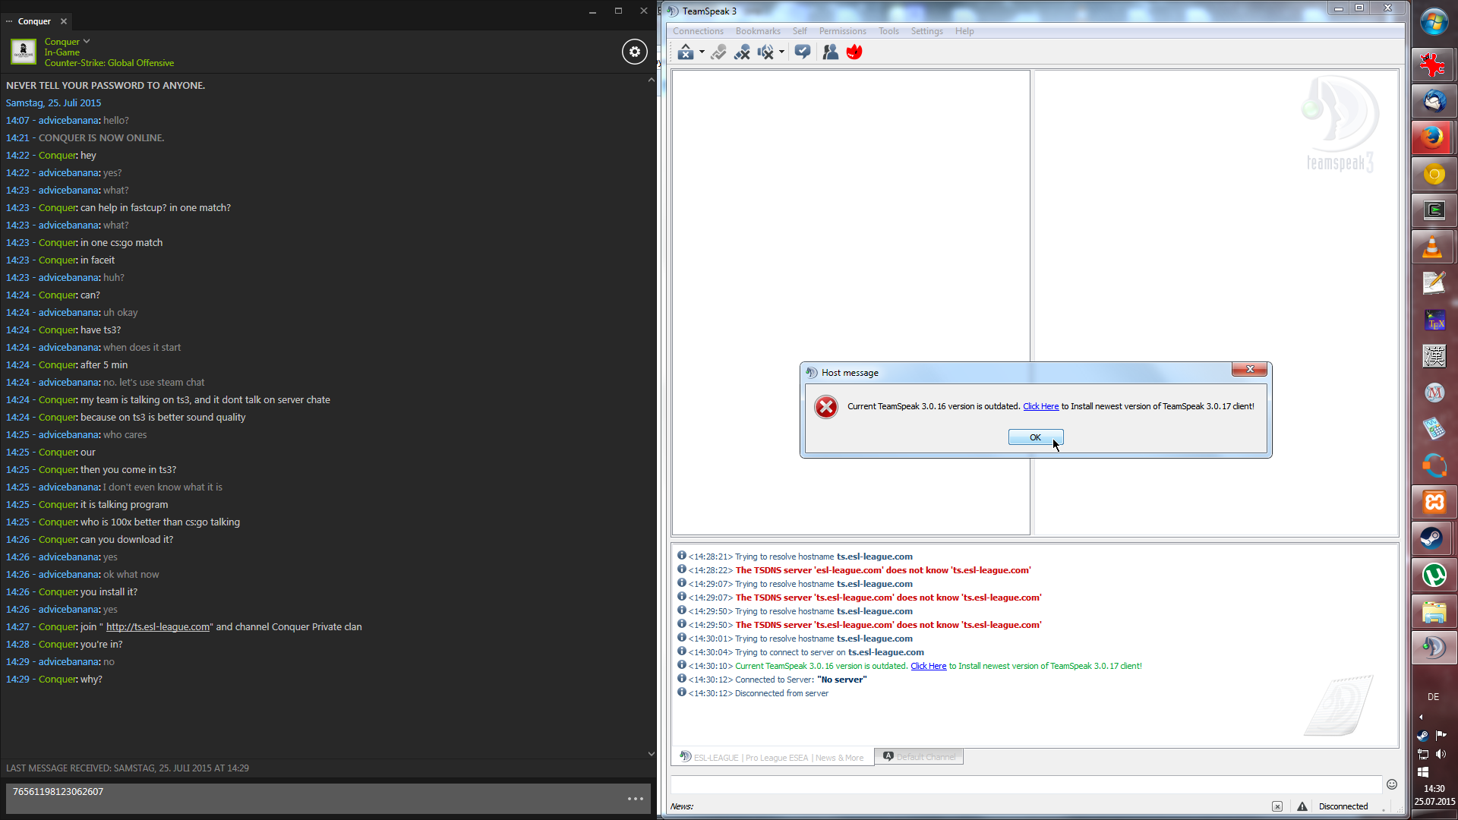The height and width of the screenshot is (820, 1458).
Task: Toggle text message subscription icon
Action: [x=803, y=52]
